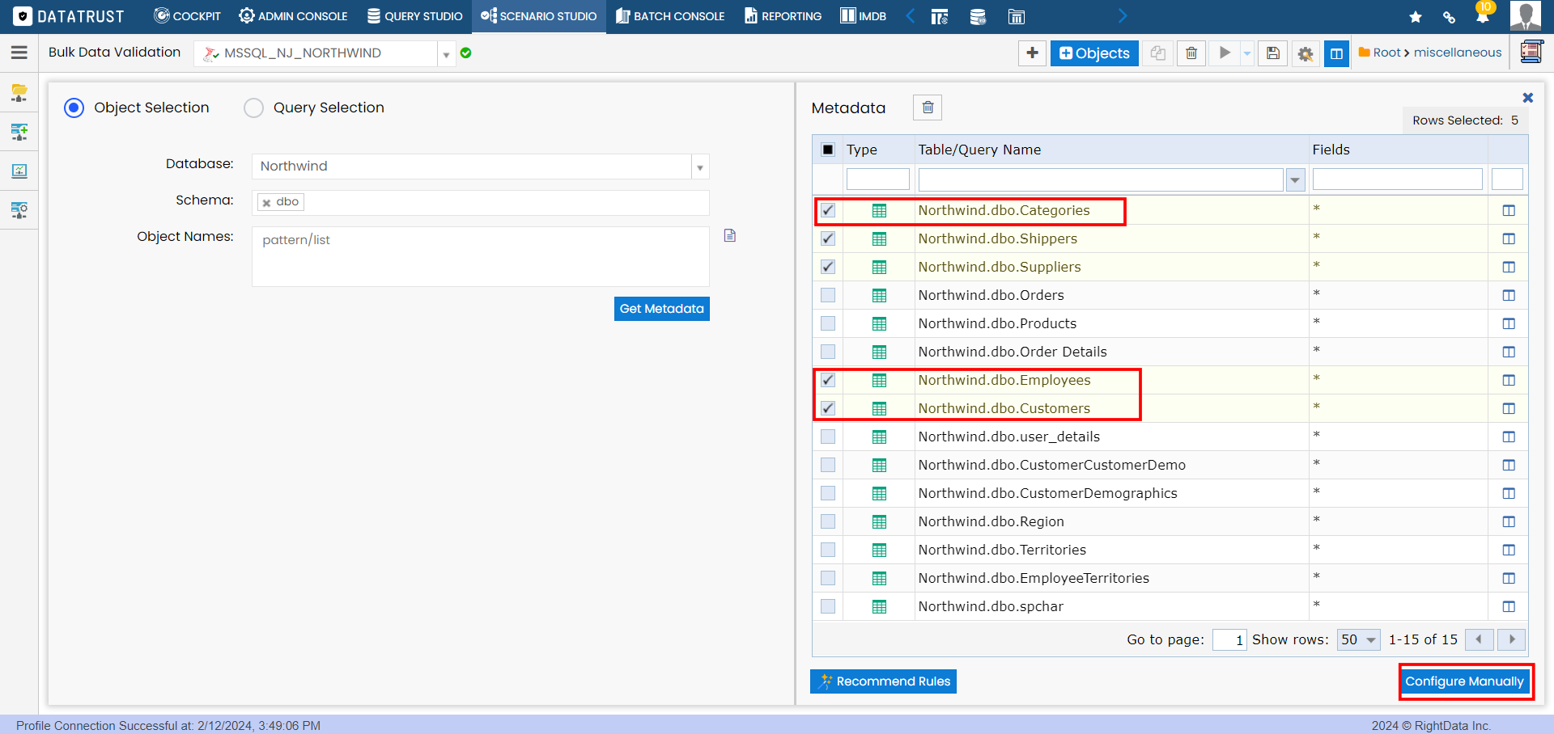Viewport: 1554px width, 734px height.
Task: Open the settings gear icon in toolbar
Action: (1305, 53)
